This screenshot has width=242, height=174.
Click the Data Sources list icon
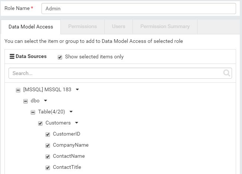[12, 57]
